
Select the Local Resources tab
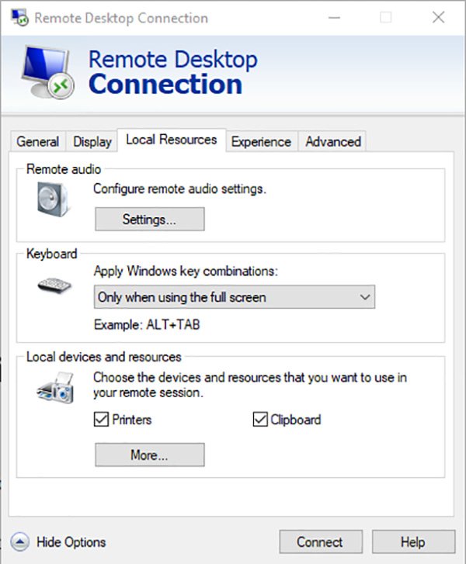tap(171, 140)
